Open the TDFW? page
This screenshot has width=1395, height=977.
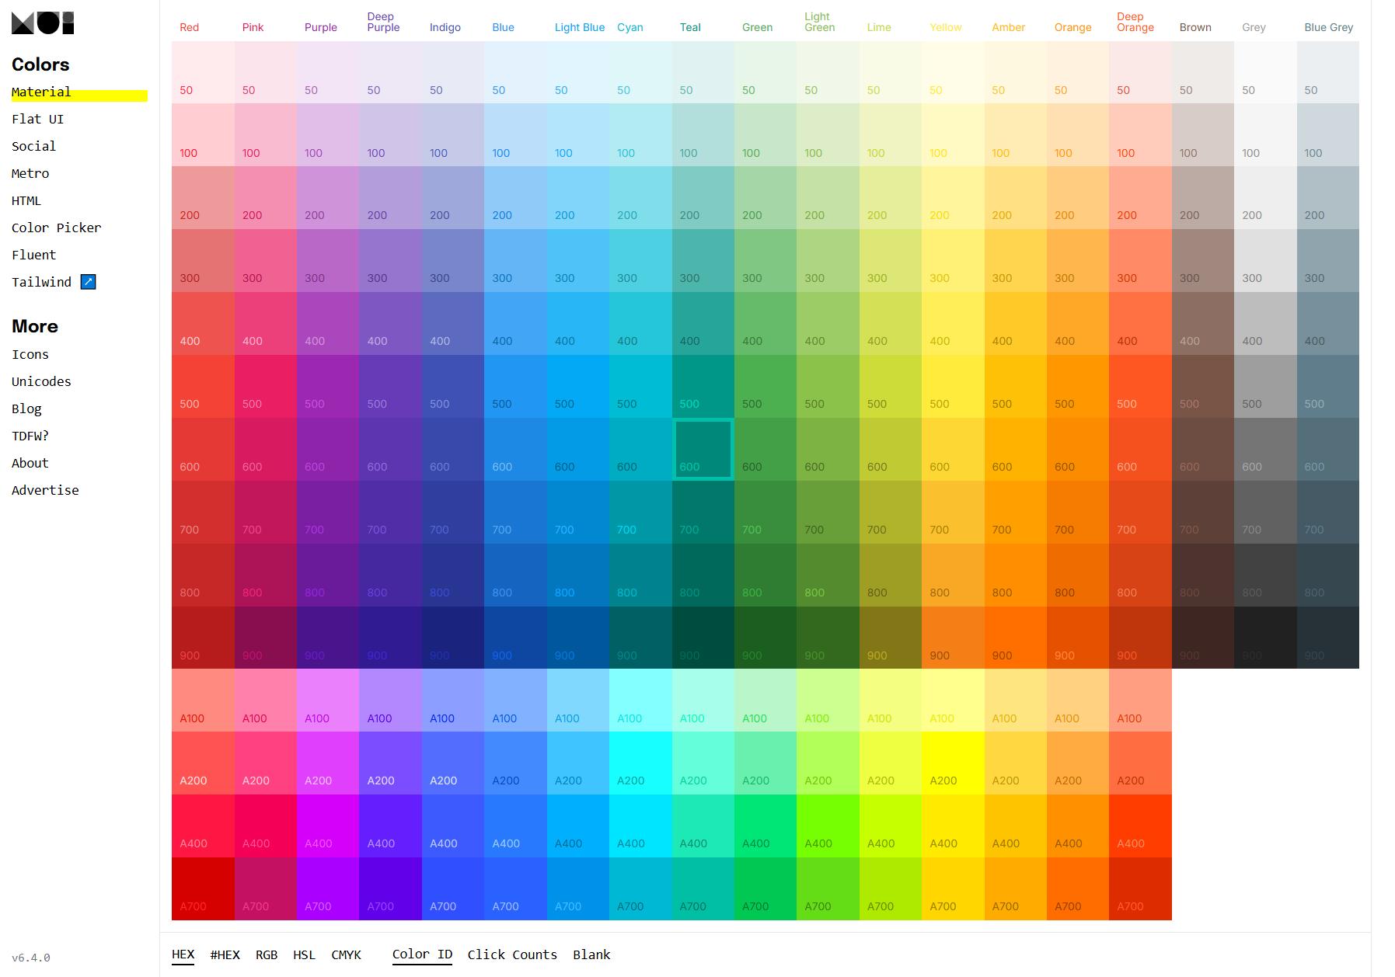[30, 436]
